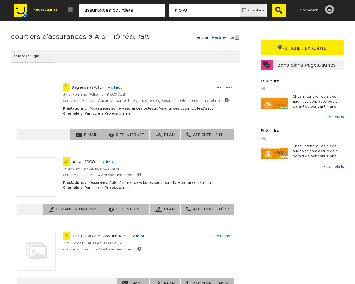Click first Entendre '+ de détails' link
The width and height of the screenshot is (355, 284).
[334, 117]
